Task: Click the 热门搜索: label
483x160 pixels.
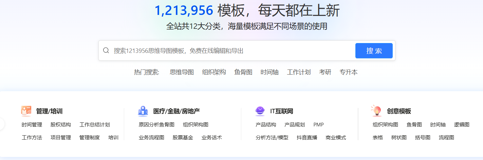Action: pyautogui.click(x=147, y=72)
